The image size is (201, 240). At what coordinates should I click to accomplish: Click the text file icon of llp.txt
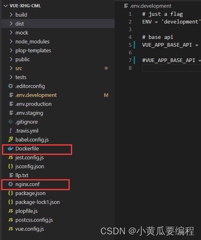click(11, 175)
